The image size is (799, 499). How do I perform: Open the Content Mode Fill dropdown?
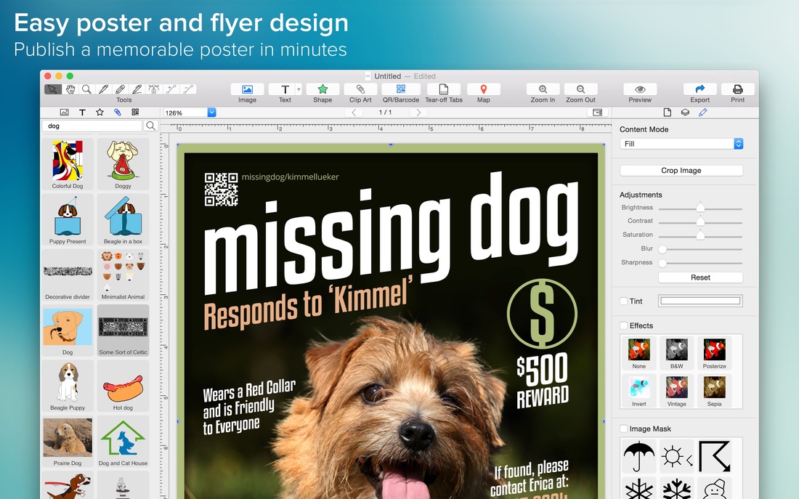[x=681, y=144]
